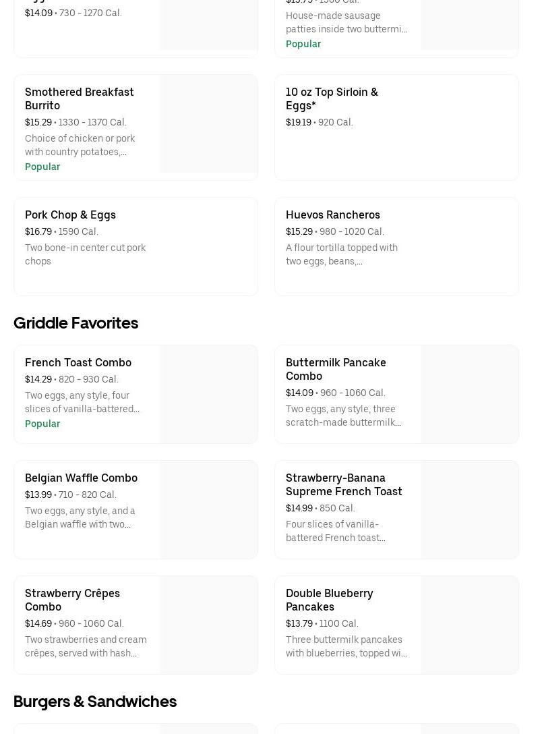Click the Double Blueberry Pancakes image thumbnail
The width and height of the screenshot is (542, 734).
coord(469,625)
